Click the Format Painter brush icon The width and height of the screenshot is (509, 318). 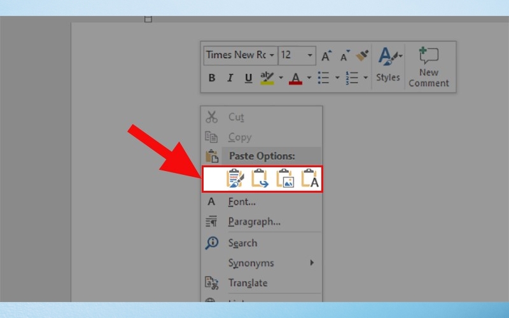[x=363, y=55]
